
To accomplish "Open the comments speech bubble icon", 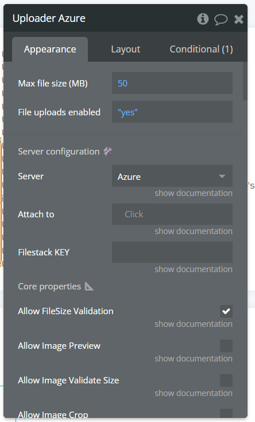I will 221,20.
